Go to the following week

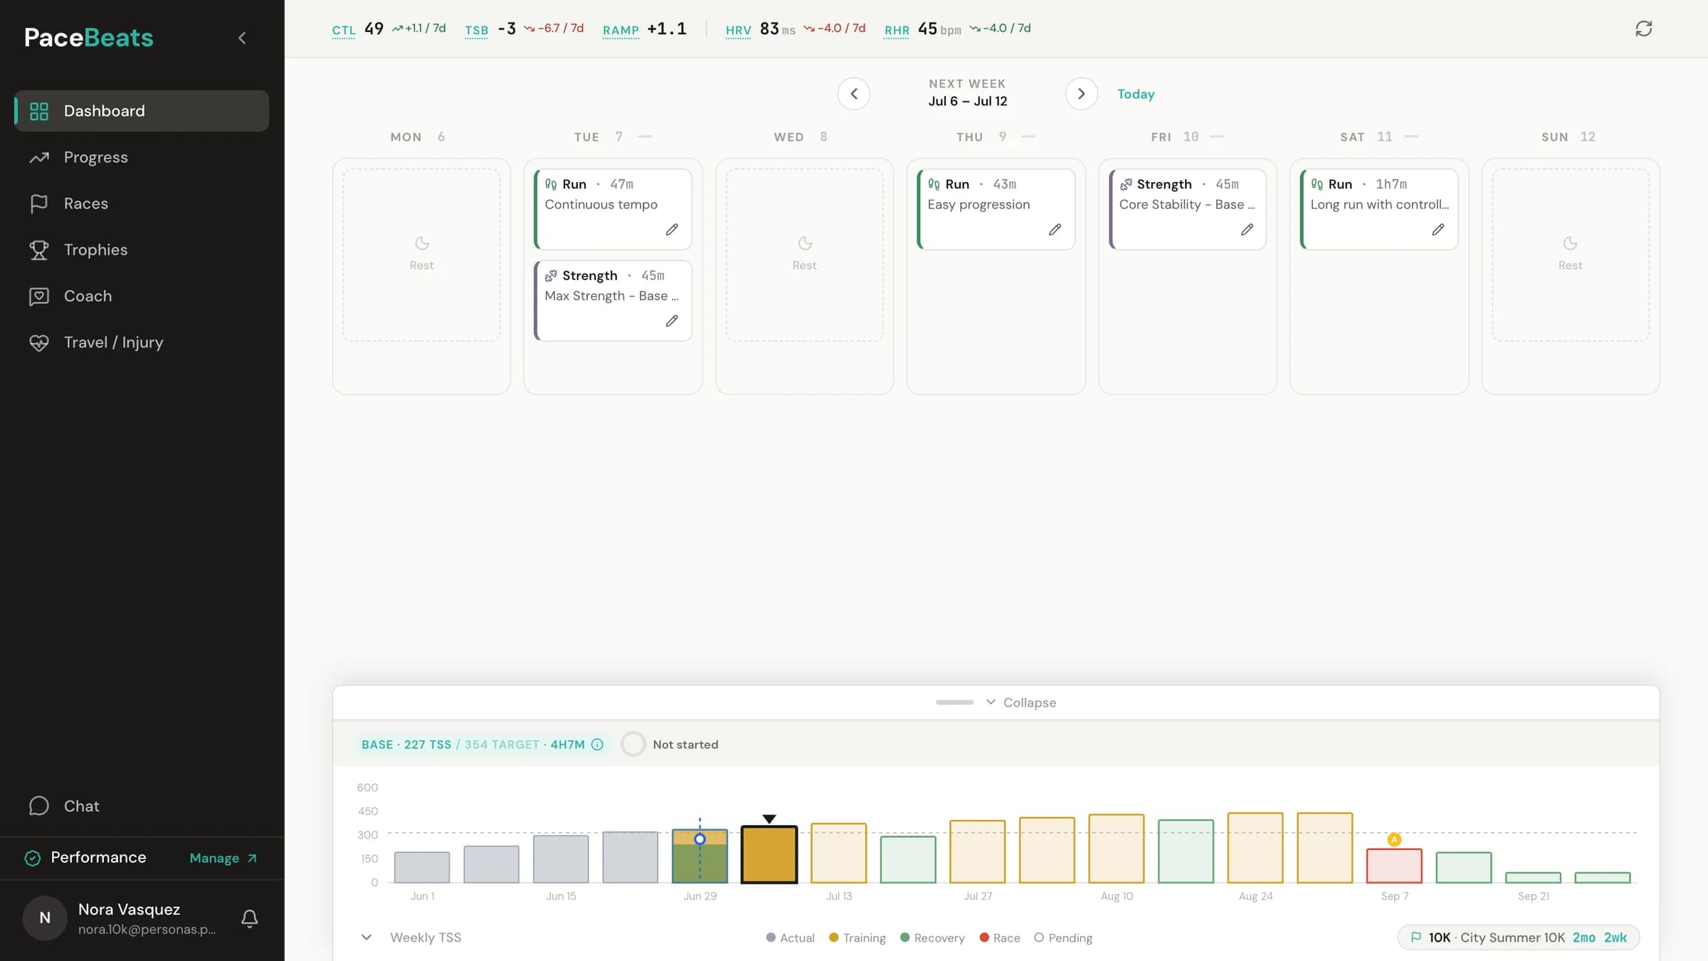click(1081, 94)
